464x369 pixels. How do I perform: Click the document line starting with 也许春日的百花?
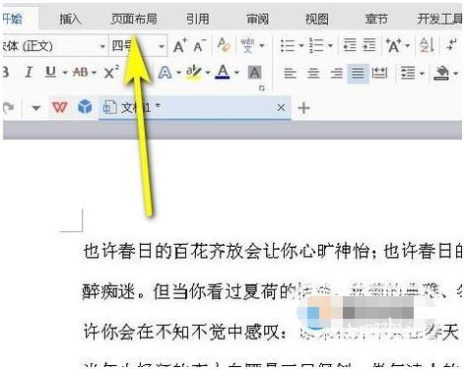[273, 251]
